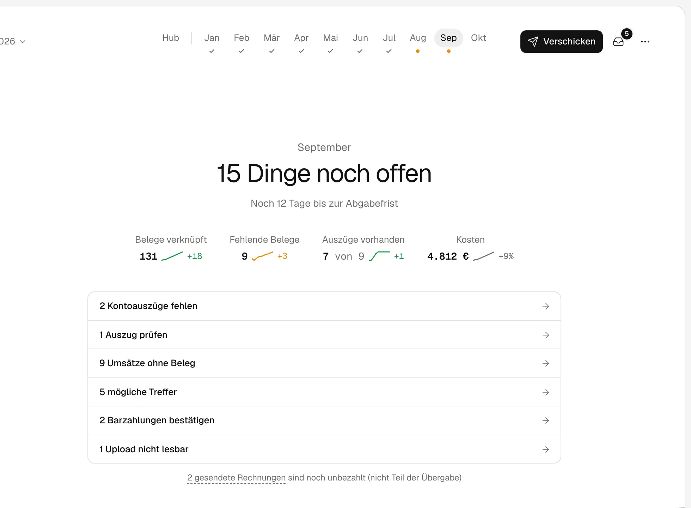The width and height of the screenshot is (691, 508).
Task: Open the three-dot more options menu
Action: (645, 42)
